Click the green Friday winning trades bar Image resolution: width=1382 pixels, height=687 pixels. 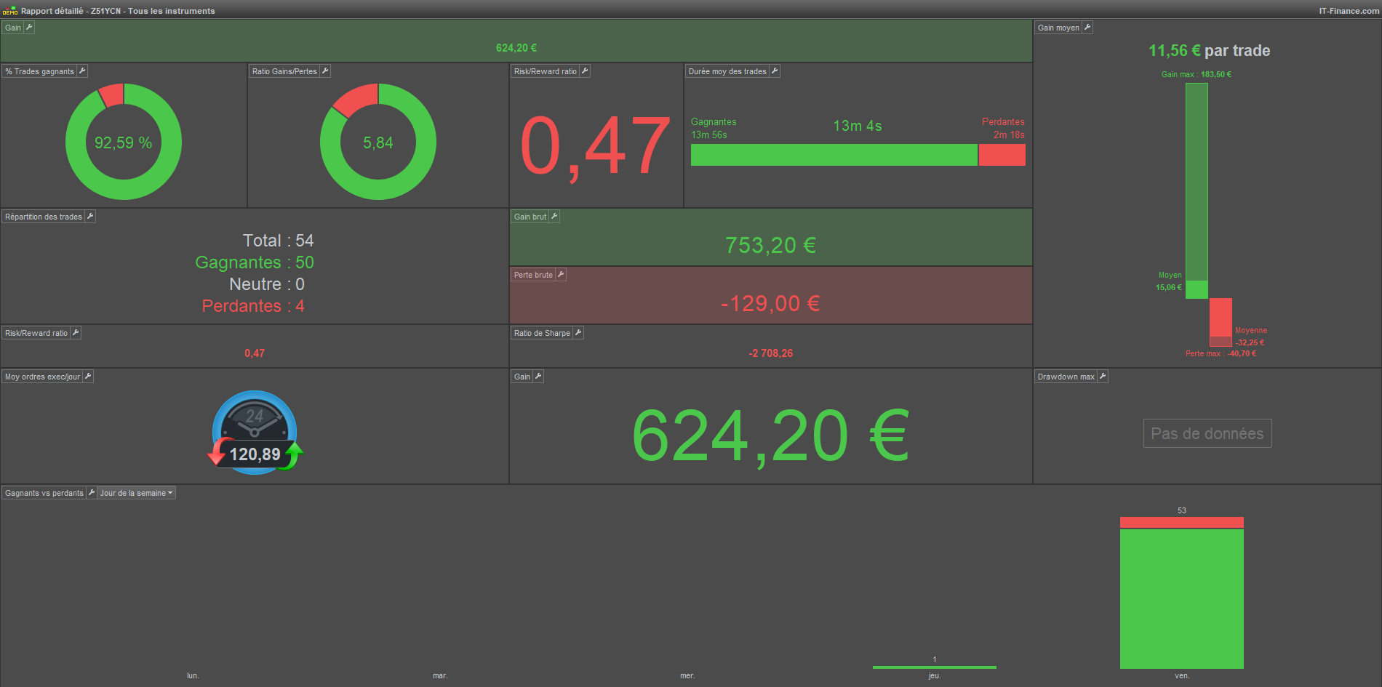[1182, 598]
